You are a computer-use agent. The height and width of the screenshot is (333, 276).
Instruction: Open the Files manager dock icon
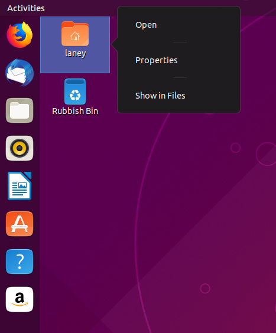[x=20, y=110]
